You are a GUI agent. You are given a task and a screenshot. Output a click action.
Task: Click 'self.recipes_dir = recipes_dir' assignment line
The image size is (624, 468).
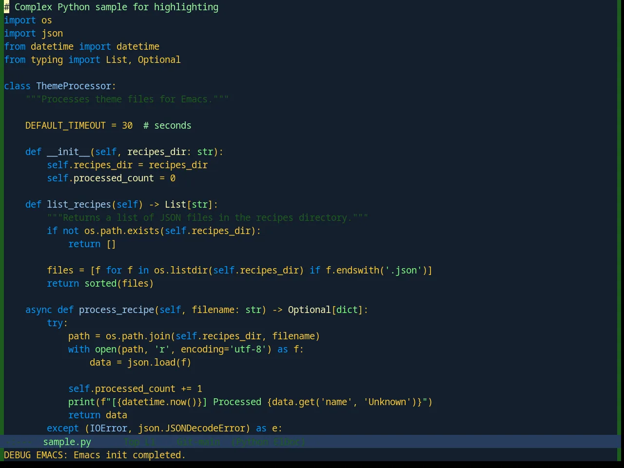(127, 165)
